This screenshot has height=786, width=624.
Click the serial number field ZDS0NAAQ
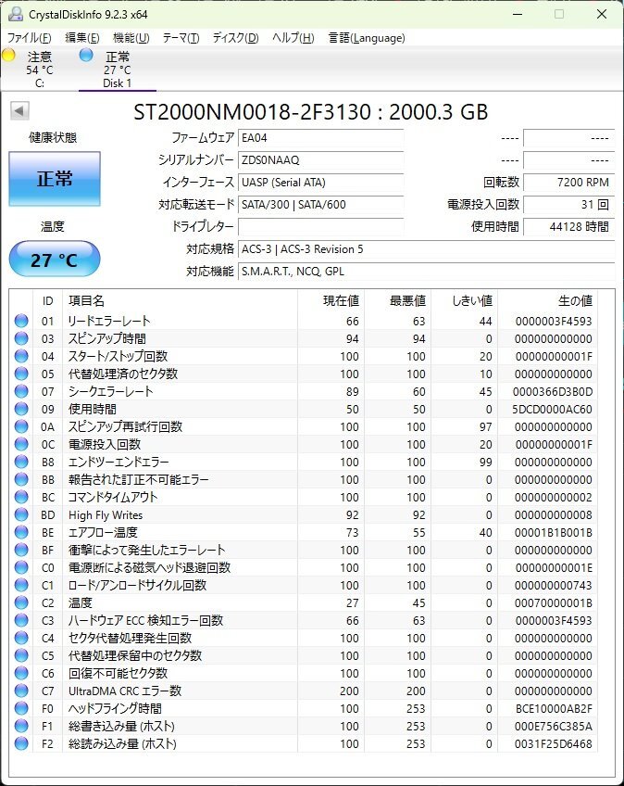(321, 160)
